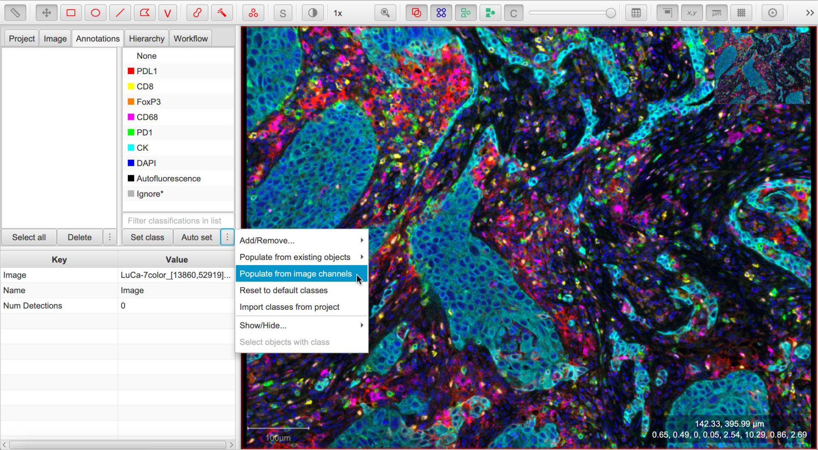Click the overview thumbnail in viewer
818x450 pixels.
pos(762,68)
